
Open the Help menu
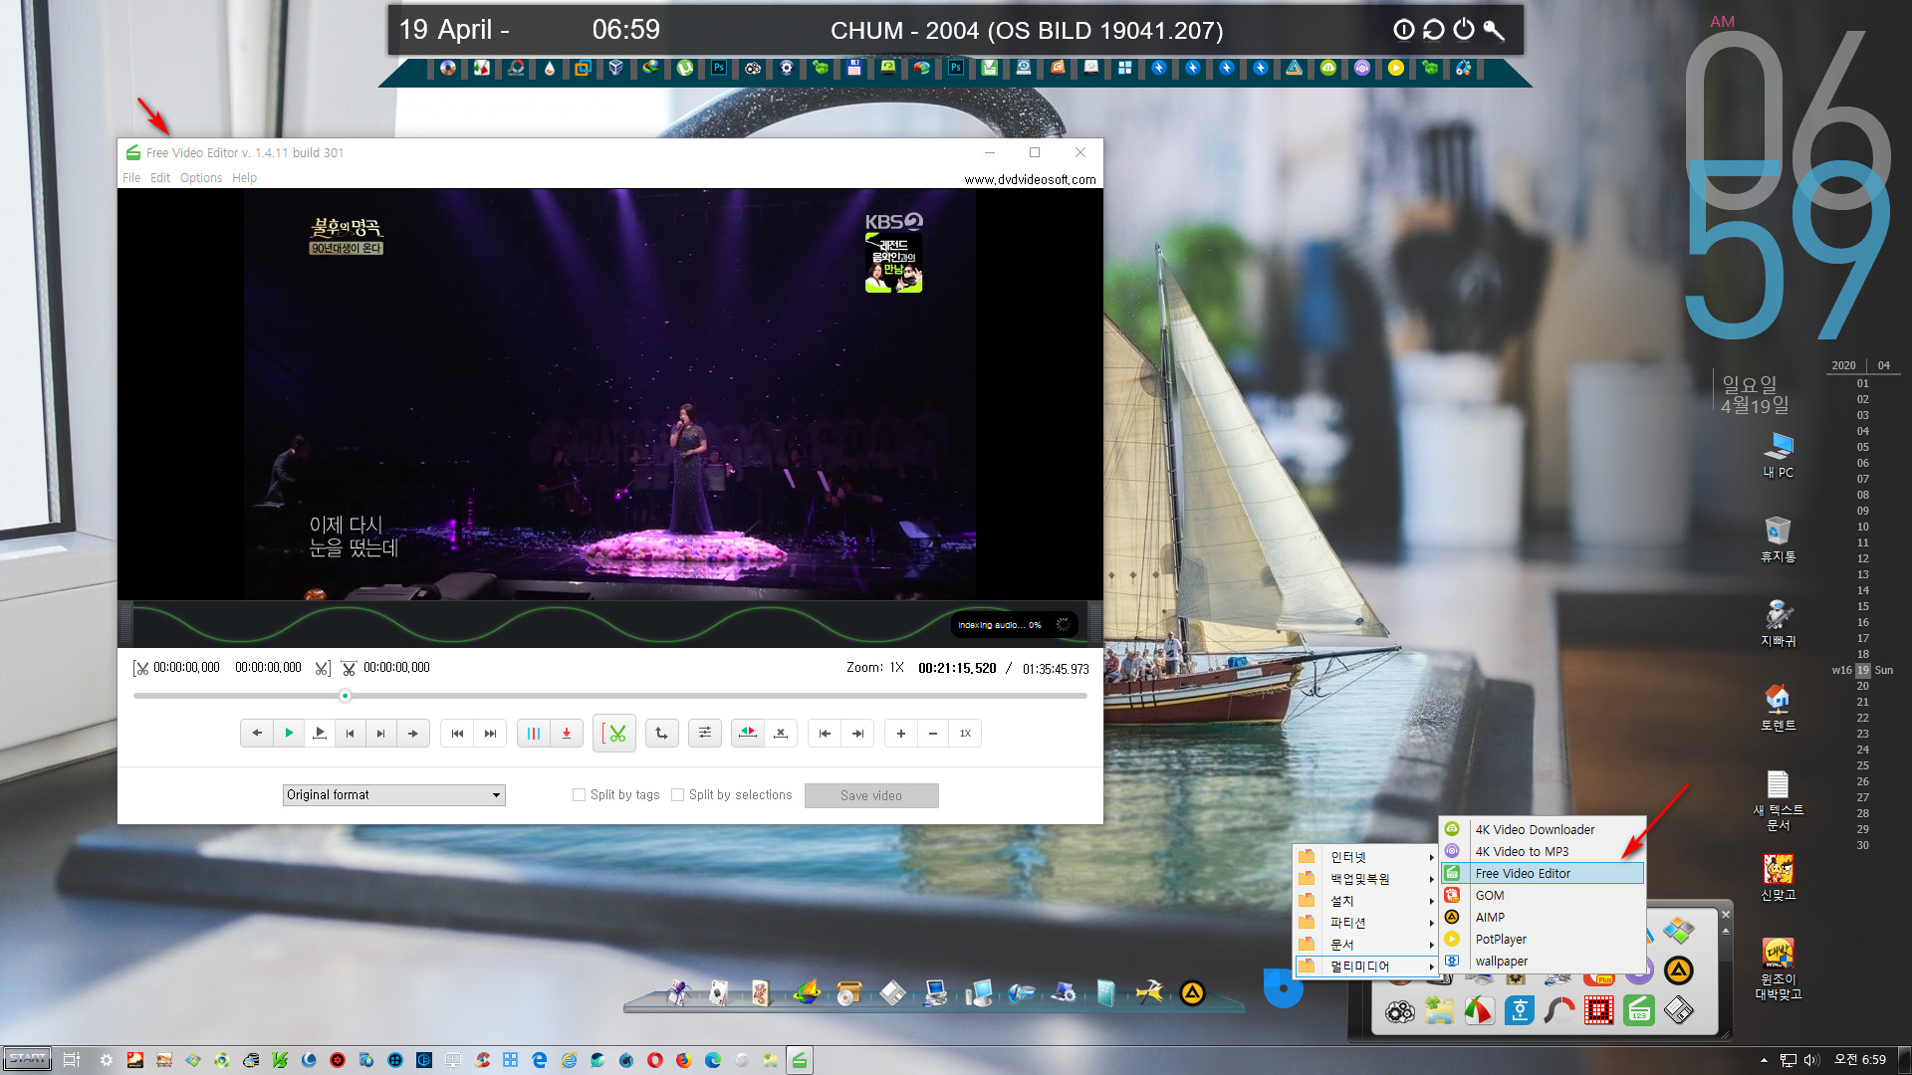(x=244, y=178)
